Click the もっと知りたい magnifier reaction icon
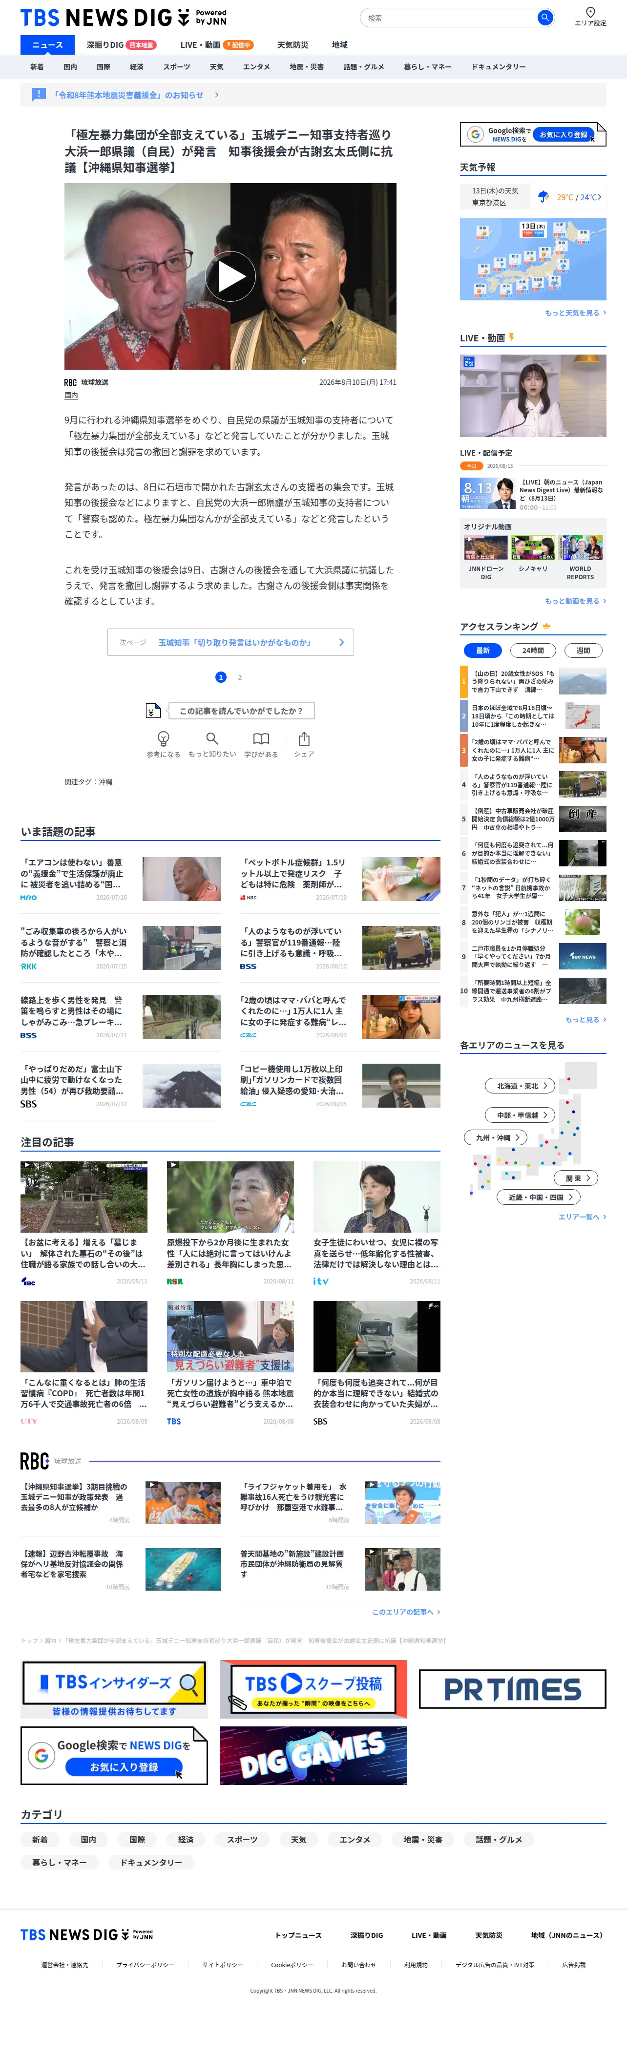Screen dimensions: 627x2059 point(211,738)
